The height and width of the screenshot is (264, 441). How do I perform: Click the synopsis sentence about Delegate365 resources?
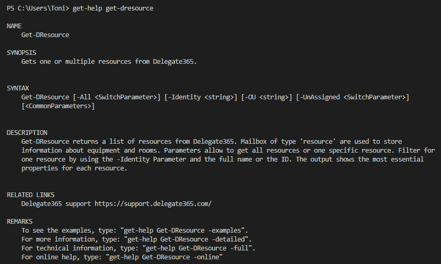[109, 62]
